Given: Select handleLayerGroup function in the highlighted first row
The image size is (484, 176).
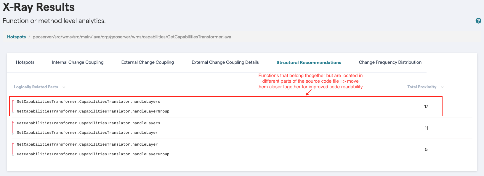Looking at the screenshot, I should (93, 111).
